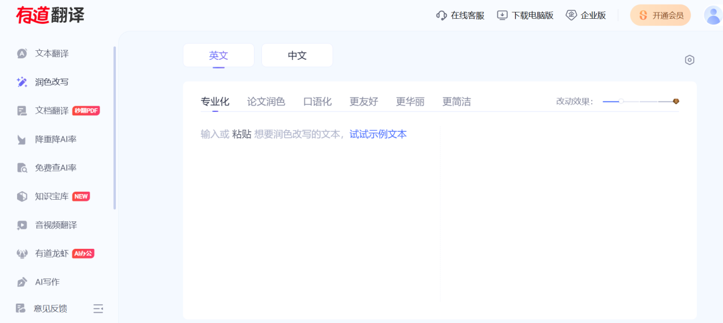
Task: Click the 有道龙虾 lobster icon
Action: [22, 253]
